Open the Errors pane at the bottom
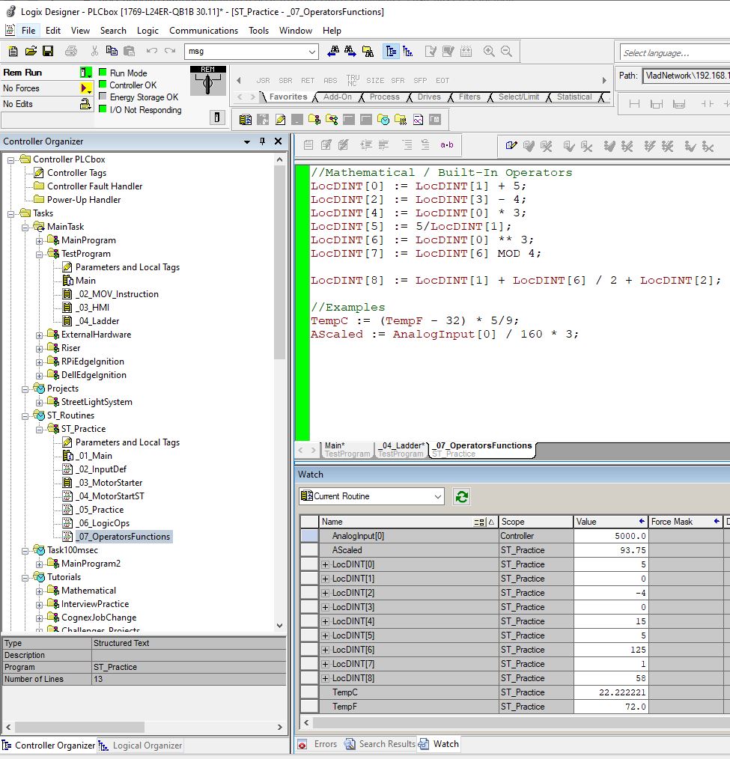This screenshot has height=759, width=730. [x=327, y=744]
